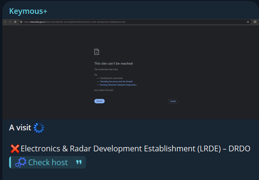Click the browser back arrow
Screen dimensions: 259x180
click(x=5, y=22)
